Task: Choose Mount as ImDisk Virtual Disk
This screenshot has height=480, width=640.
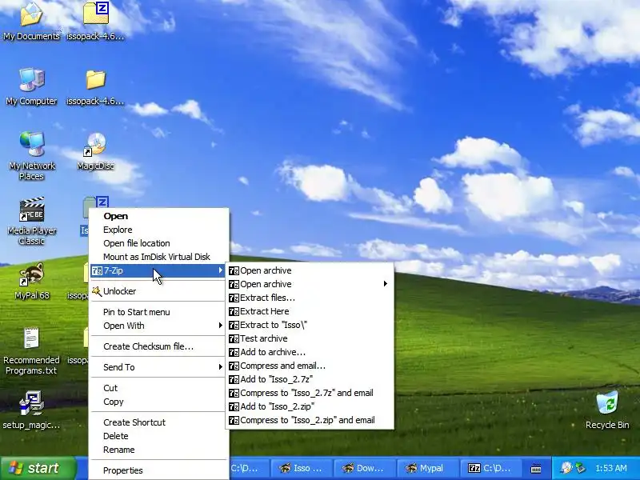Action: (x=158, y=257)
